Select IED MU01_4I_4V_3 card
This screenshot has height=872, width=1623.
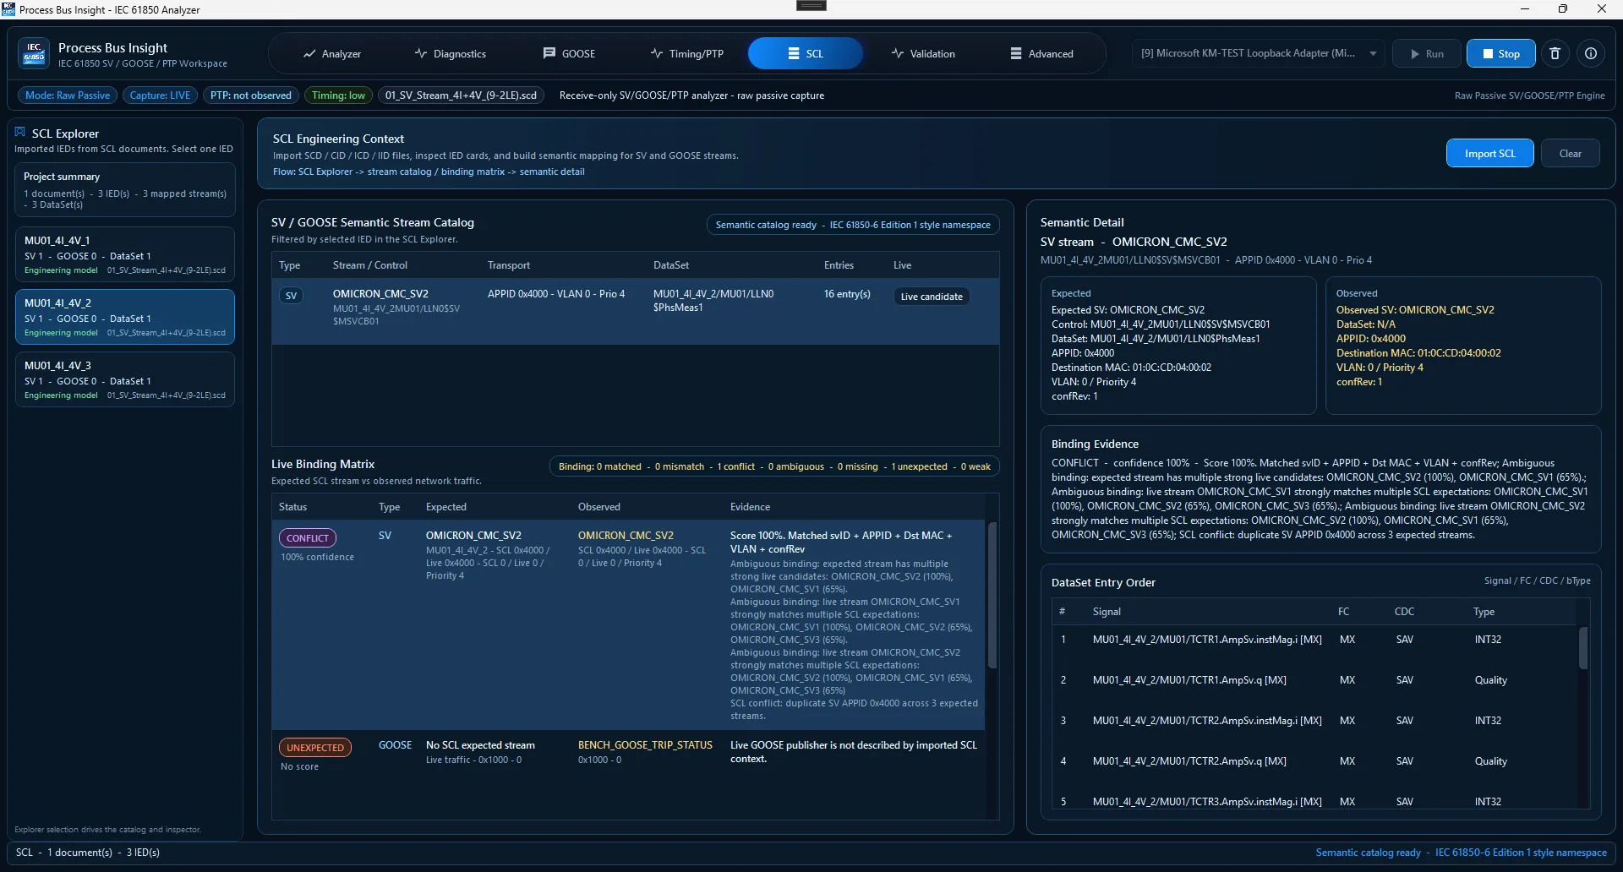point(125,379)
